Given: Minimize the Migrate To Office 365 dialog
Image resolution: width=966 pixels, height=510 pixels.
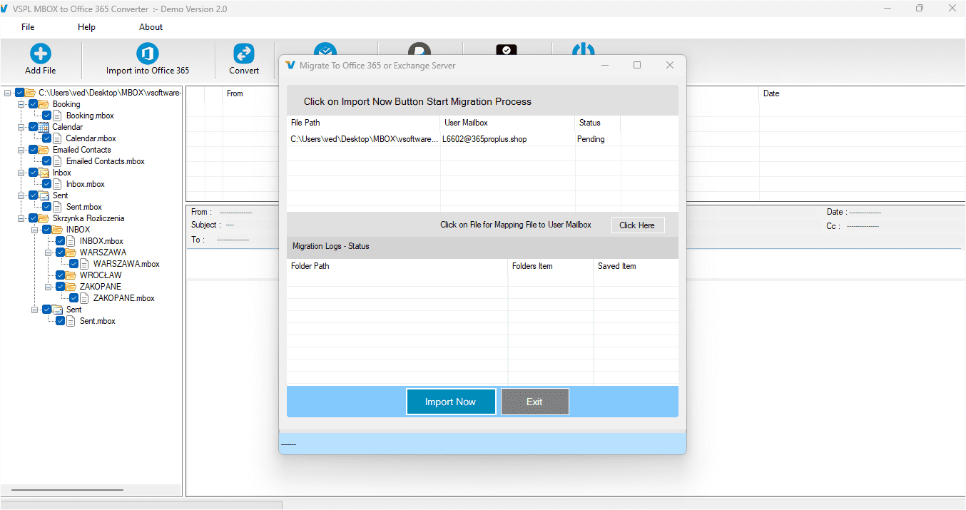Looking at the screenshot, I should point(605,65).
